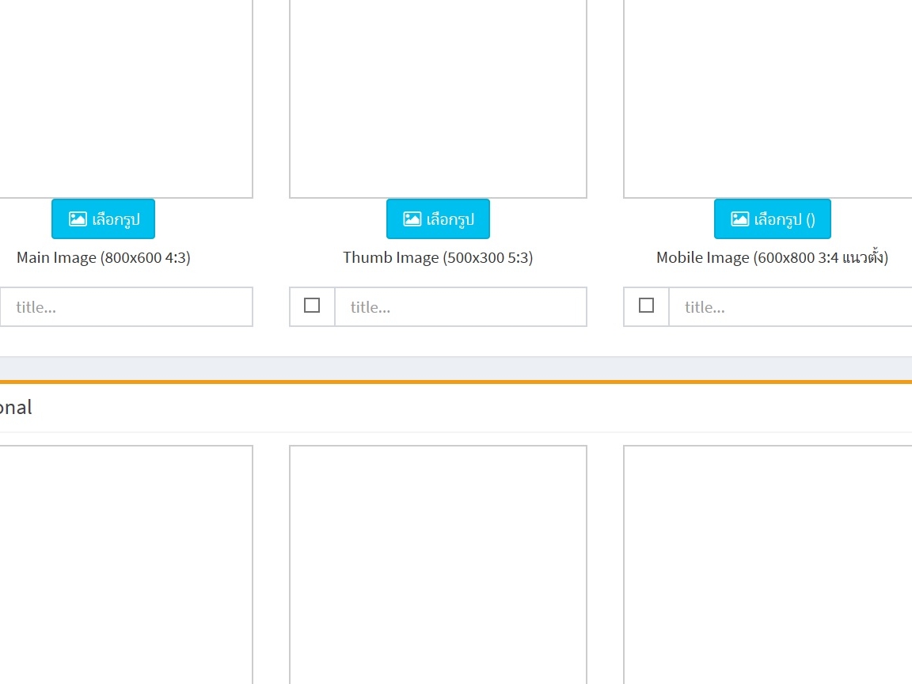Select the middle empty image box in lower section

click(438, 564)
